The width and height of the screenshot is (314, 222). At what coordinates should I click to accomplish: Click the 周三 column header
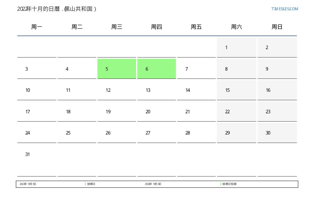click(117, 27)
